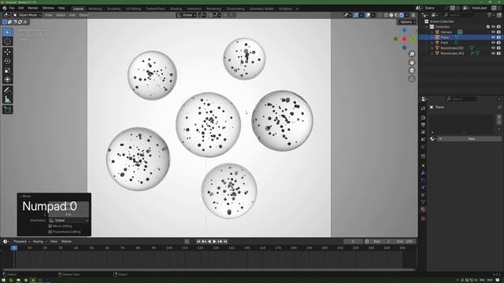The height and width of the screenshot is (283, 504).
Task: Open the Physics properties tab
Action: click(x=424, y=187)
